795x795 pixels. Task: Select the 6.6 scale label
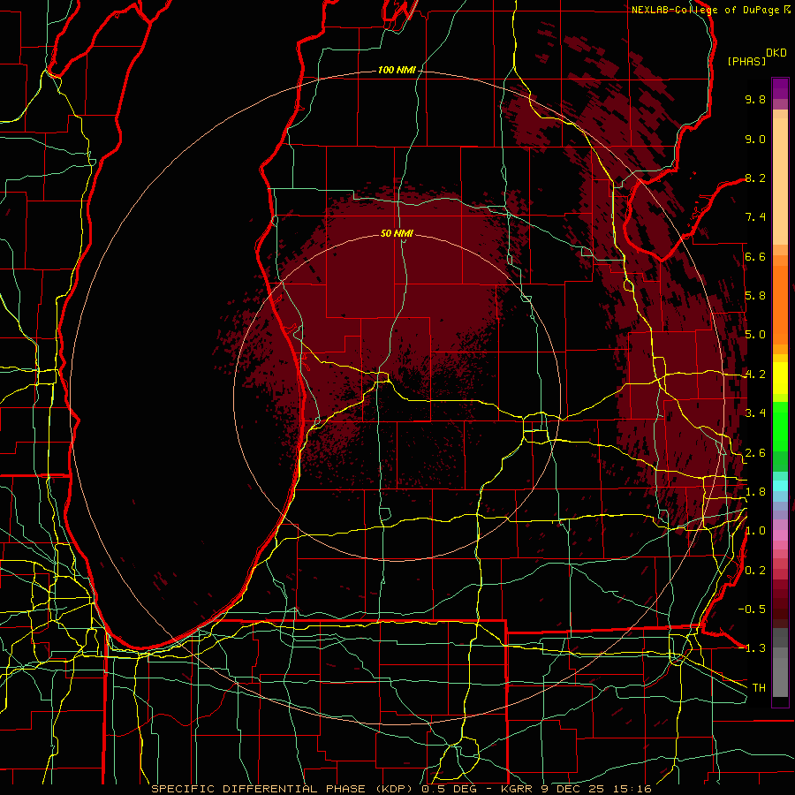[755, 256]
